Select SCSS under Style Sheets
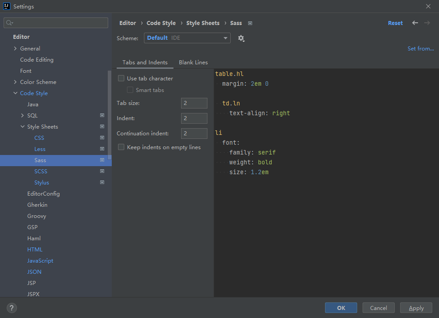439x318 pixels. tap(41, 172)
